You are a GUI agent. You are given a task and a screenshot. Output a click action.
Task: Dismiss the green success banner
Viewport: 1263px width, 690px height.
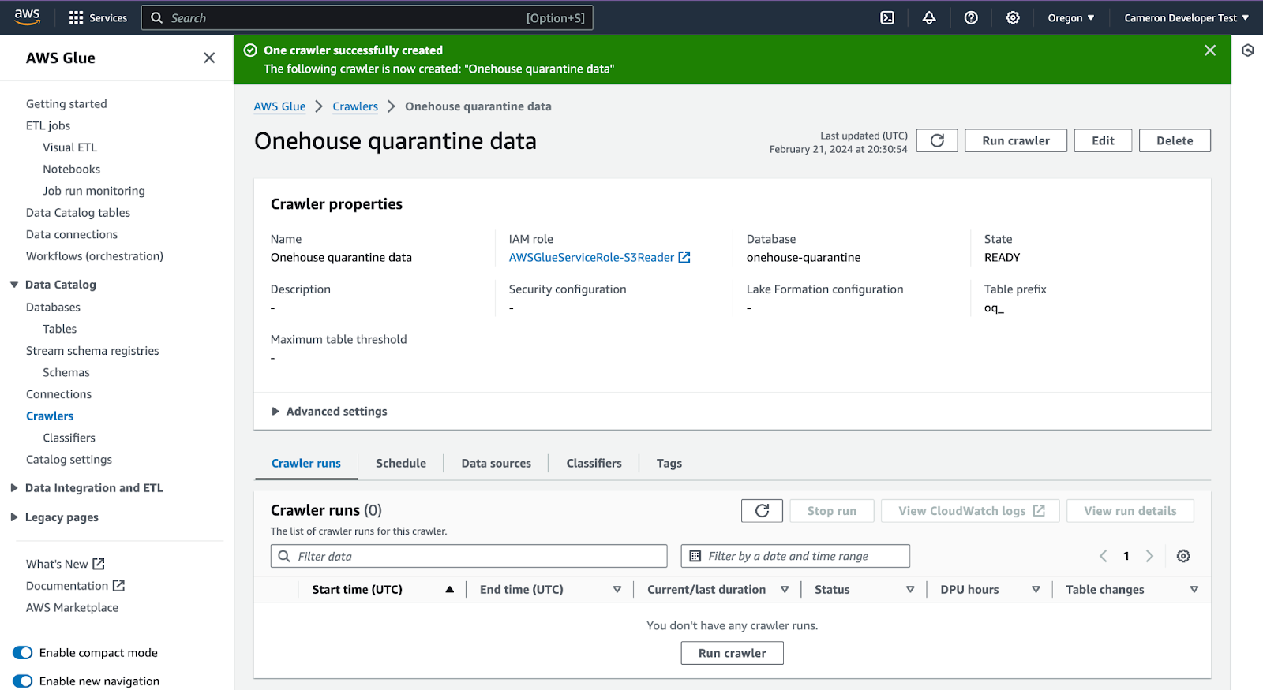[x=1210, y=50]
